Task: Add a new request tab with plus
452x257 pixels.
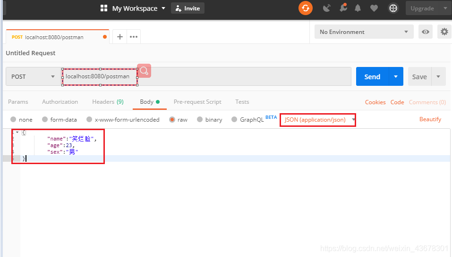Action: (x=120, y=37)
